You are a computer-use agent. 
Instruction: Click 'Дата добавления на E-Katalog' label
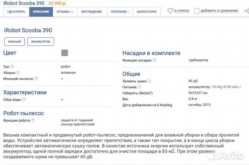click(147, 105)
